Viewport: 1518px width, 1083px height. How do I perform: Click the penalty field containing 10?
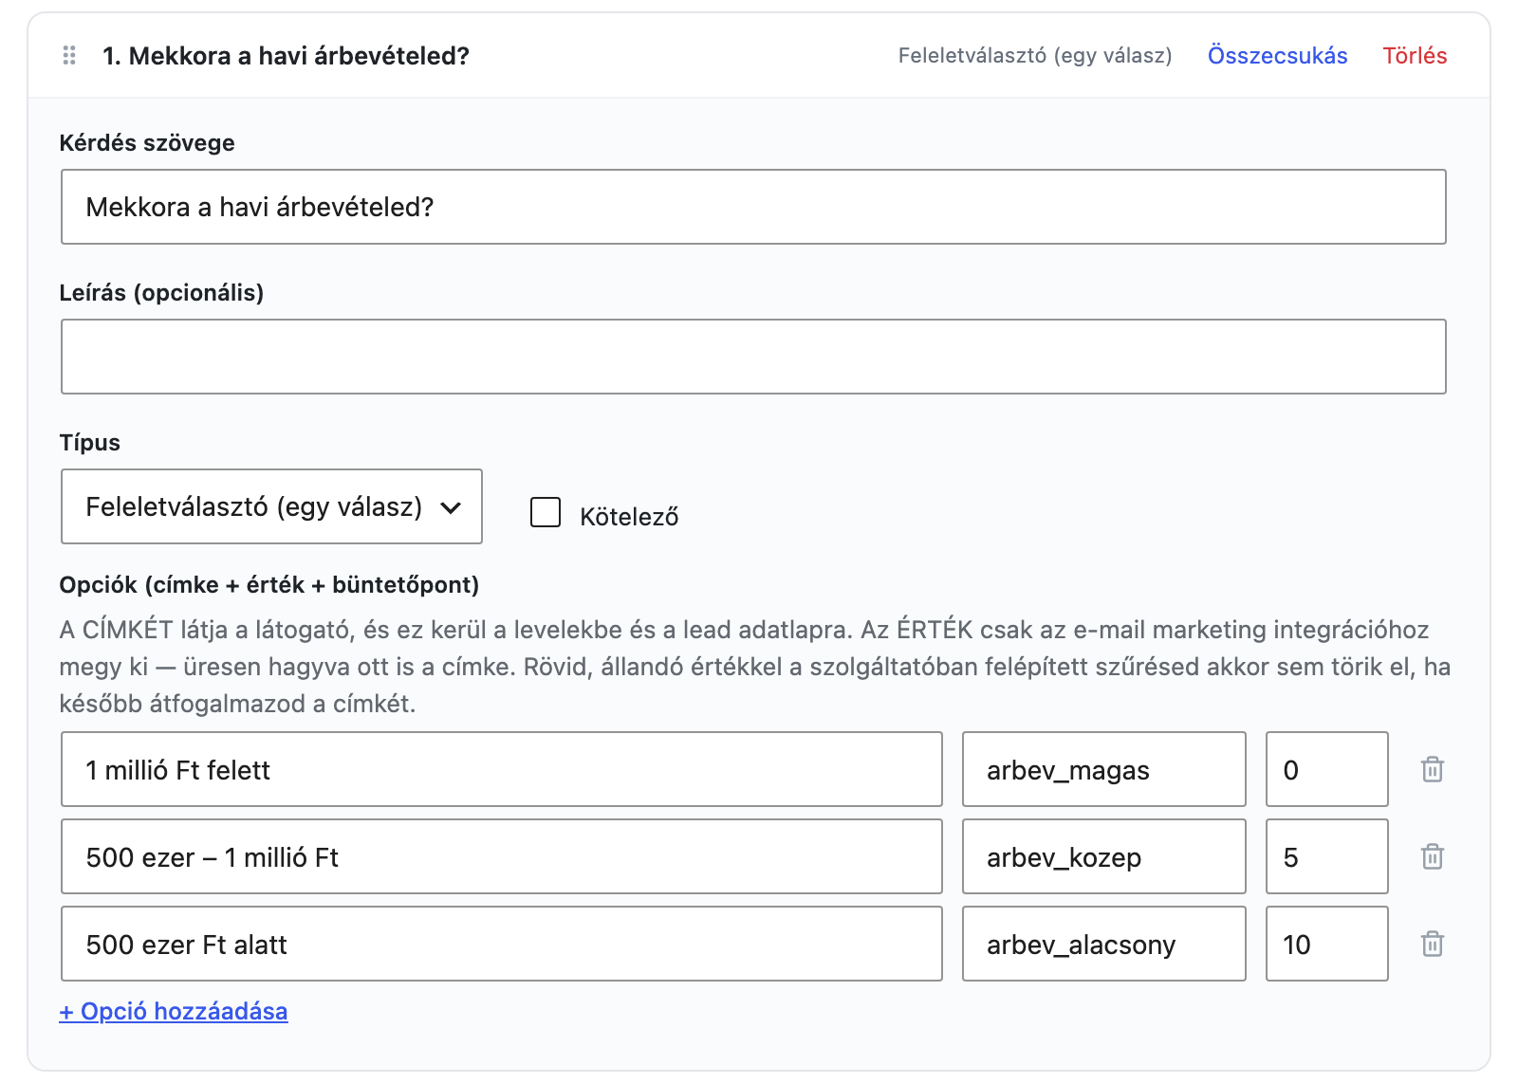[x=1327, y=944]
